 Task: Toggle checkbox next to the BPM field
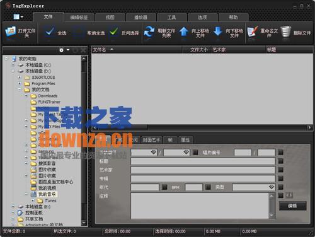(x=208, y=187)
